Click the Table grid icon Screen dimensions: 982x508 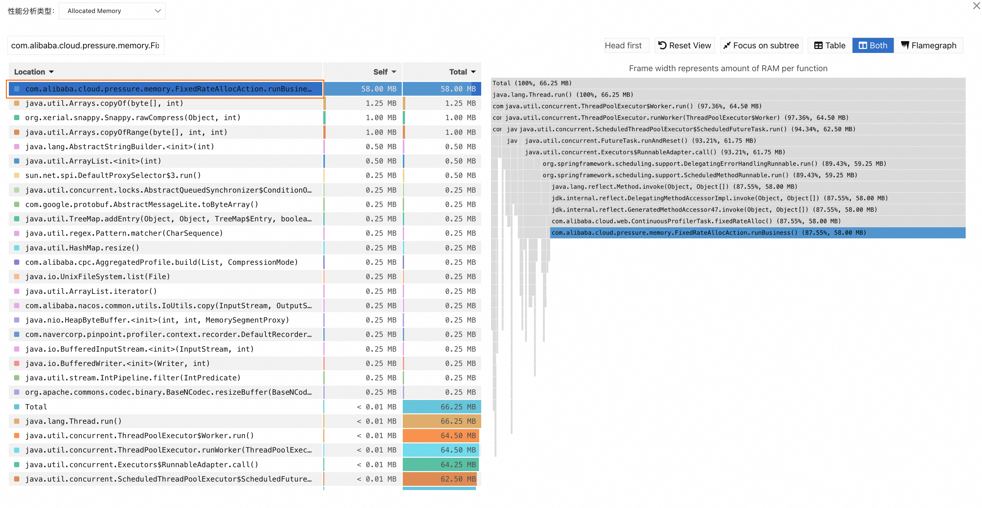click(x=818, y=45)
